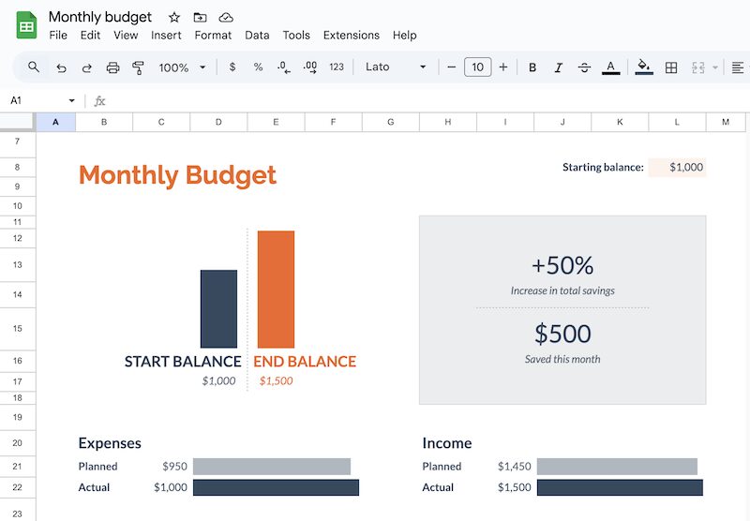Select column L header
The image size is (750, 521).
tap(677, 122)
